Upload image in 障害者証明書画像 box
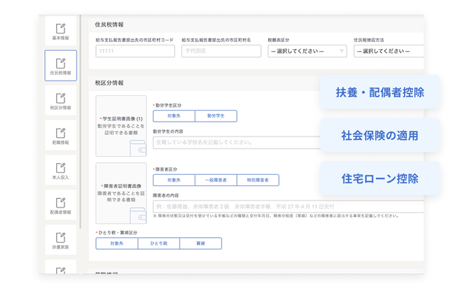The height and width of the screenshot is (289, 463). pyautogui.click(x=121, y=193)
